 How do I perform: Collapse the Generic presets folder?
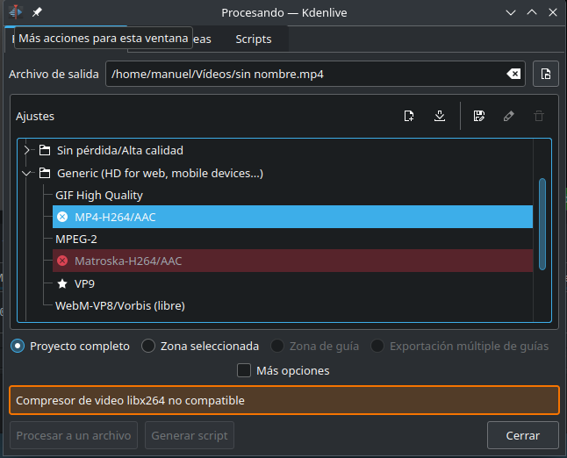(27, 174)
